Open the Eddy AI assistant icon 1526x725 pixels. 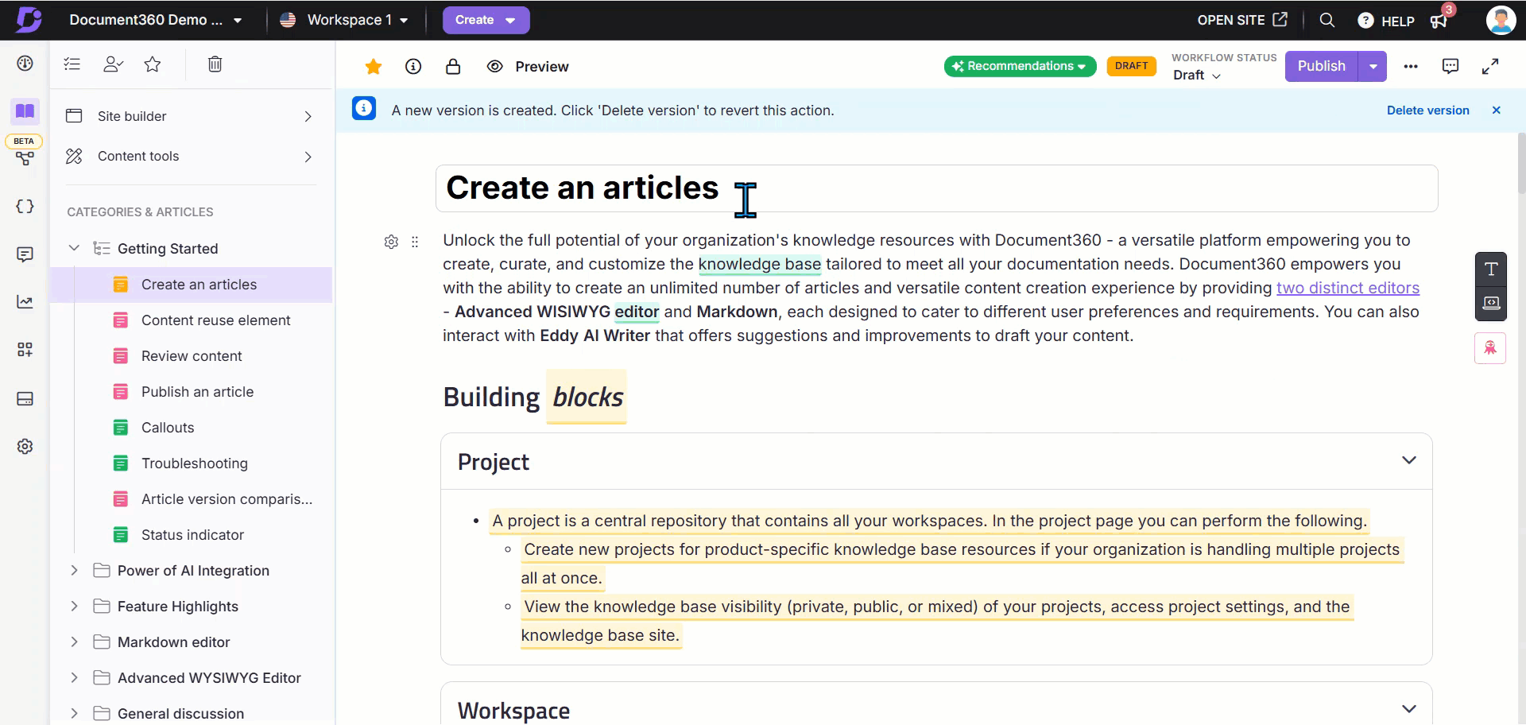[1490, 348]
